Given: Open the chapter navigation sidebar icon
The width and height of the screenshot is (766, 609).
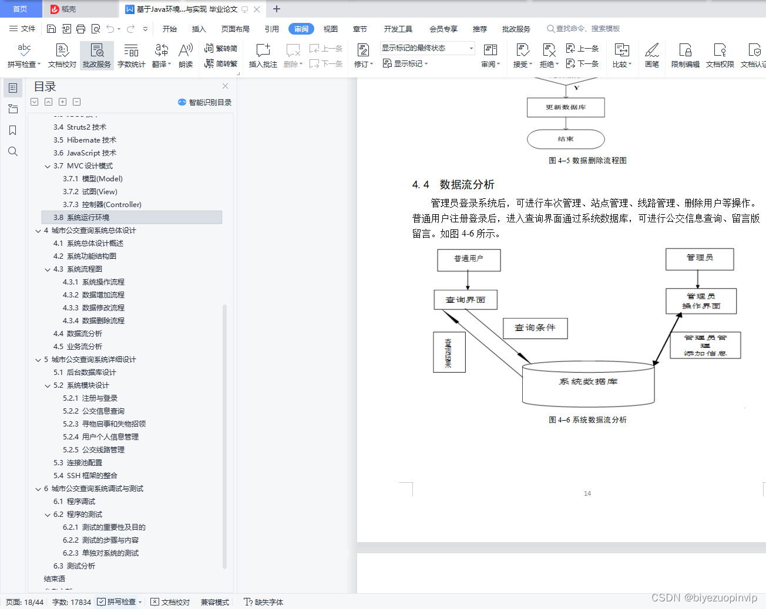Looking at the screenshot, I should (x=13, y=109).
